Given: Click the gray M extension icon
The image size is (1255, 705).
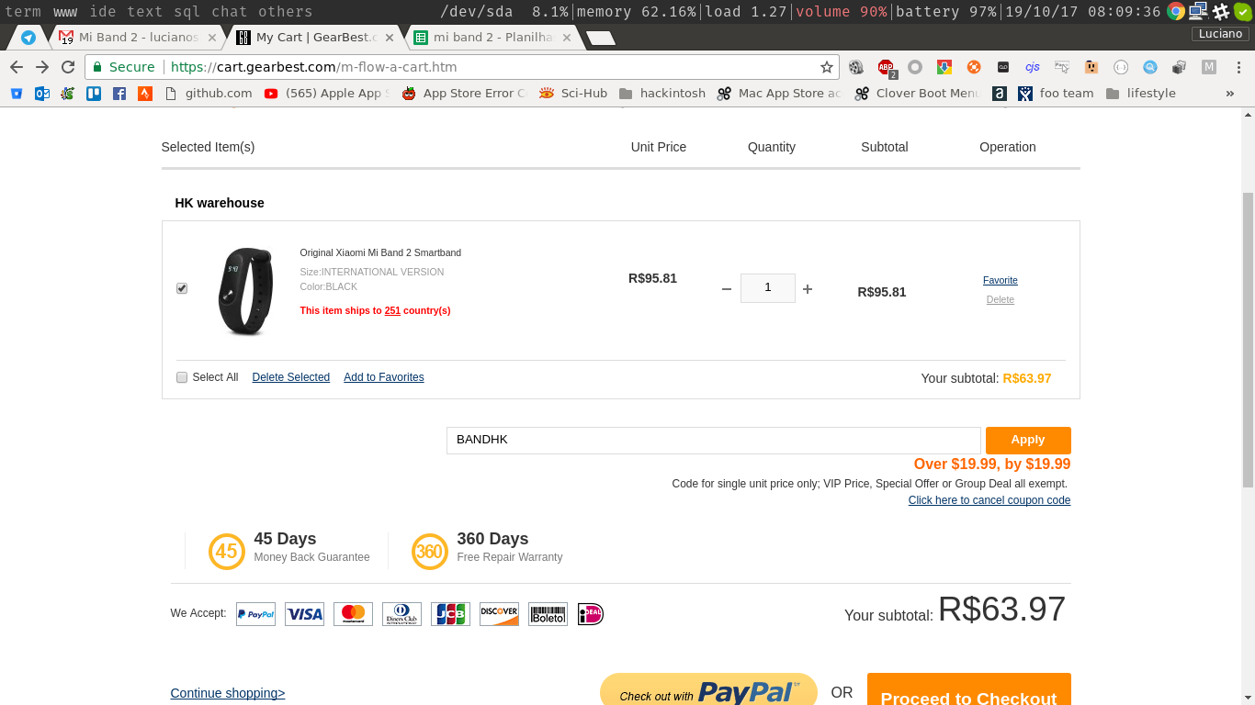Looking at the screenshot, I should click(x=1209, y=67).
